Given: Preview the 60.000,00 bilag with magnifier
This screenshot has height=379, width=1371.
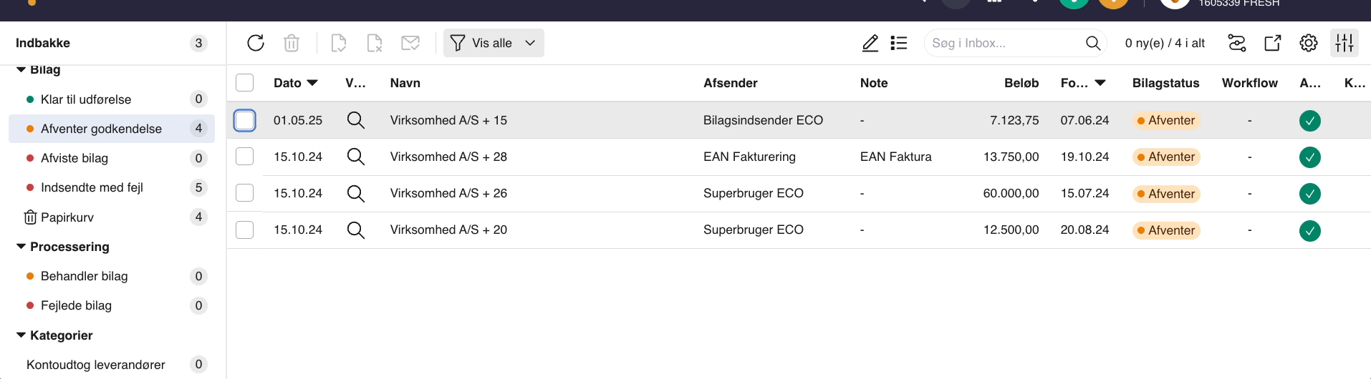Looking at the screenshot, I should pyautogui.click(x=356, y=193).
